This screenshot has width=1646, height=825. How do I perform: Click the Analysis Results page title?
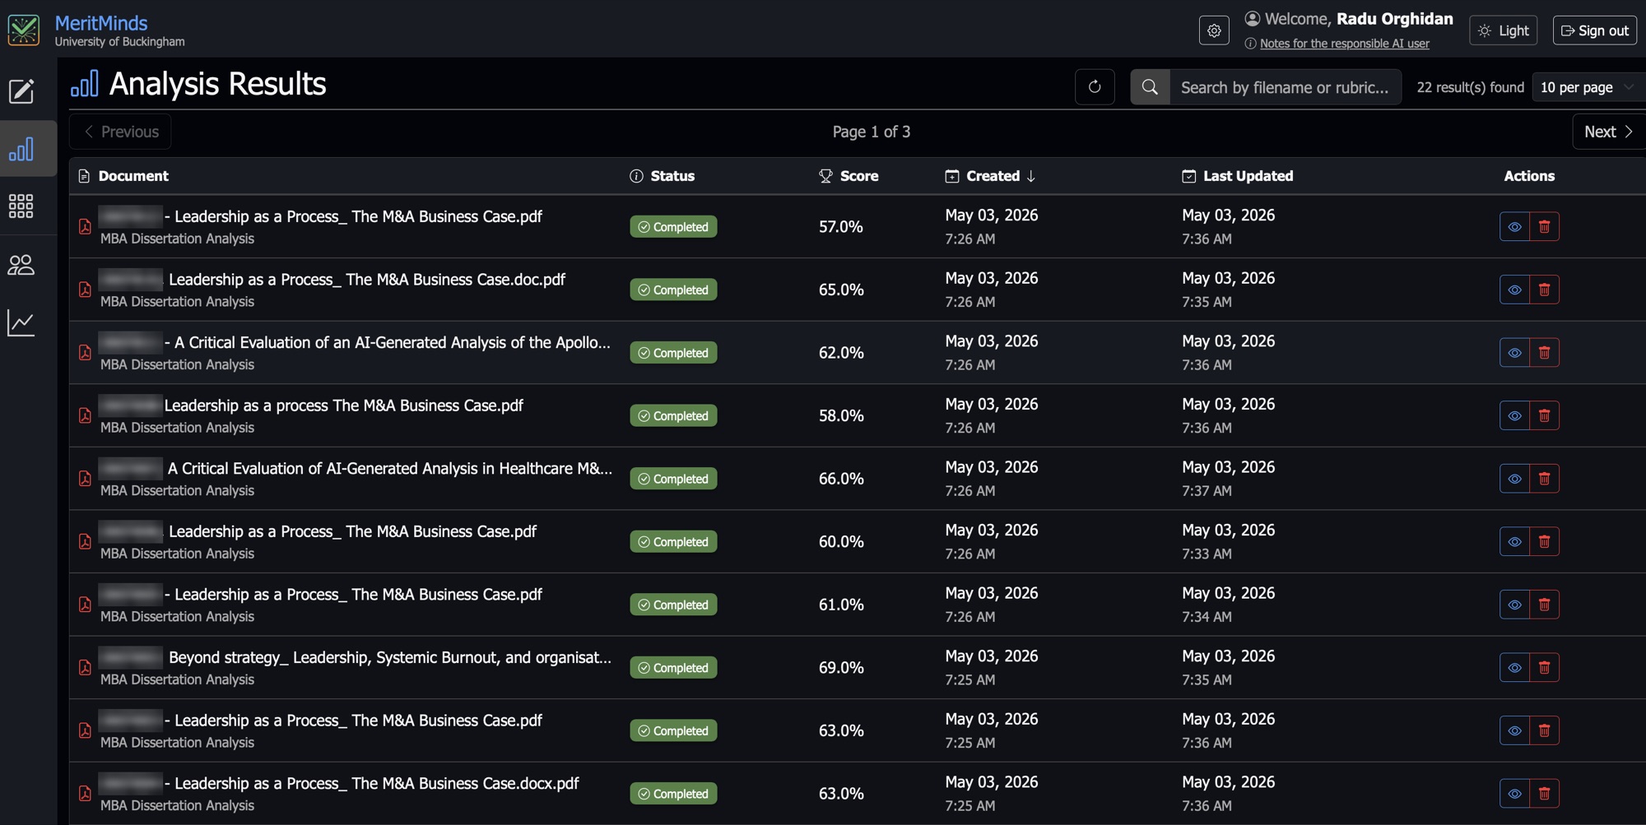217,84
